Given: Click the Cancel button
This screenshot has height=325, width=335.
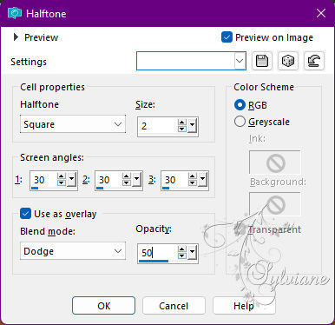Looking at the screenshot, I should [174, 306].
